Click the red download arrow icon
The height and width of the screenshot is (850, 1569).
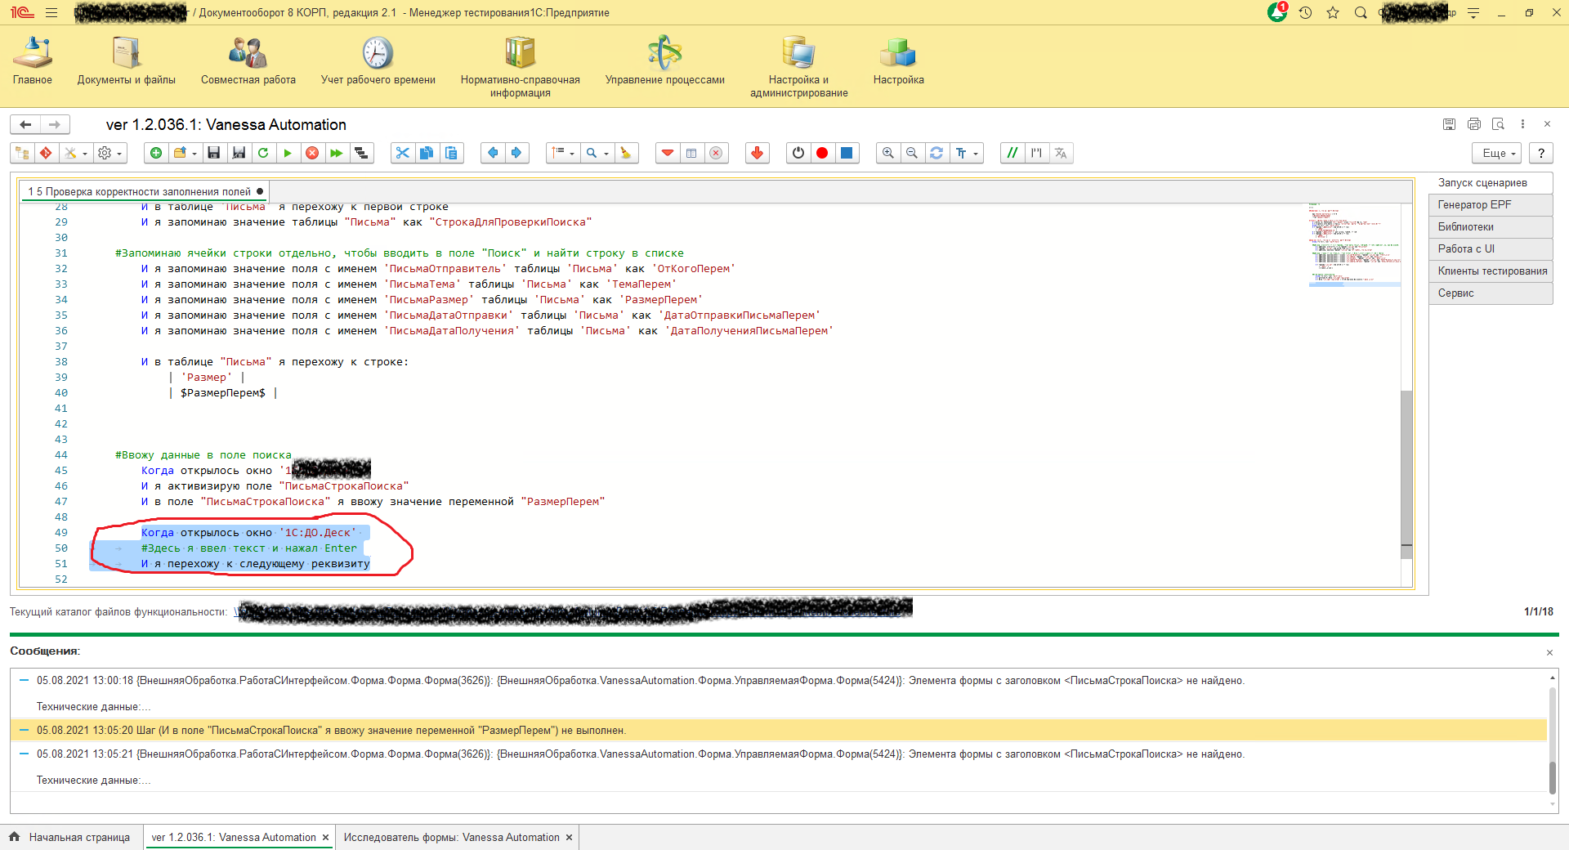click(x=758, y=153)
